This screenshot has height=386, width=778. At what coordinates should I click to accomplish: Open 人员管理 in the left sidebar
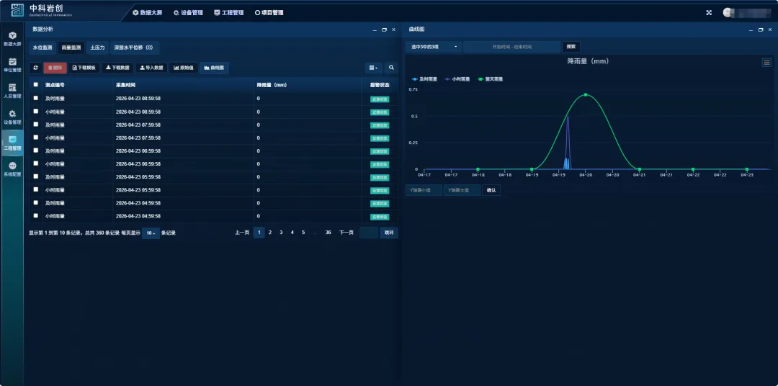(12, 91)
